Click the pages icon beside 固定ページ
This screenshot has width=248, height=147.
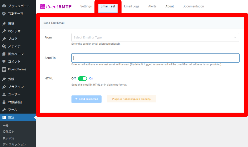[4, 54]
